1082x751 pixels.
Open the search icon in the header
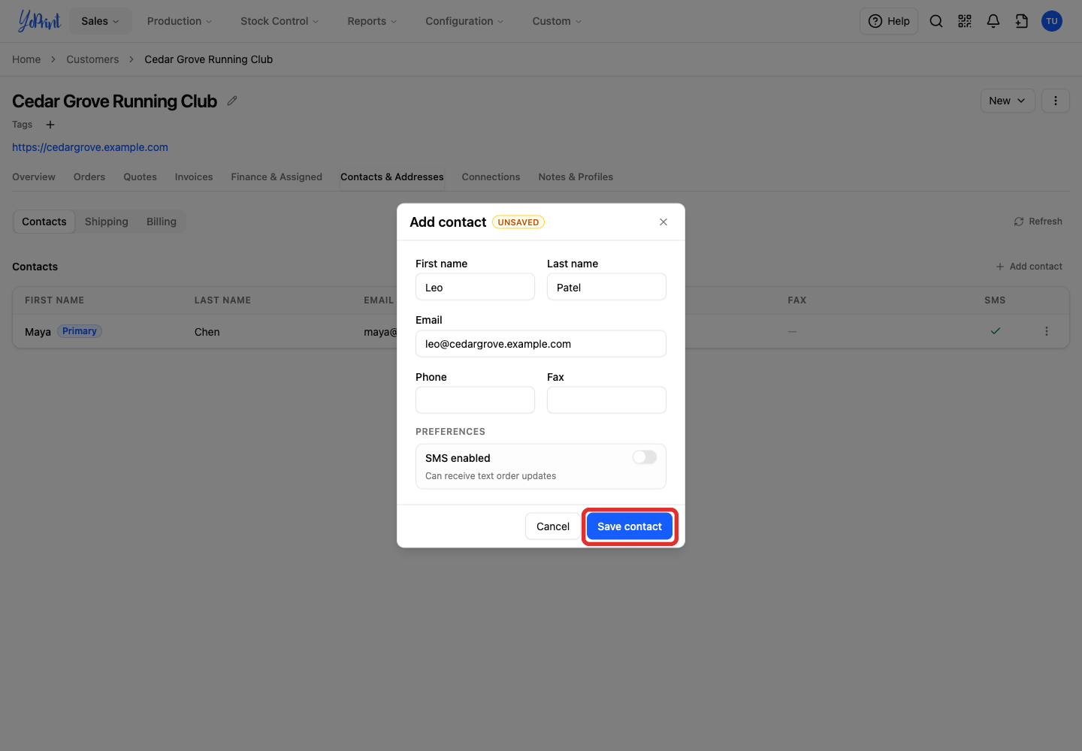[936, 21]
